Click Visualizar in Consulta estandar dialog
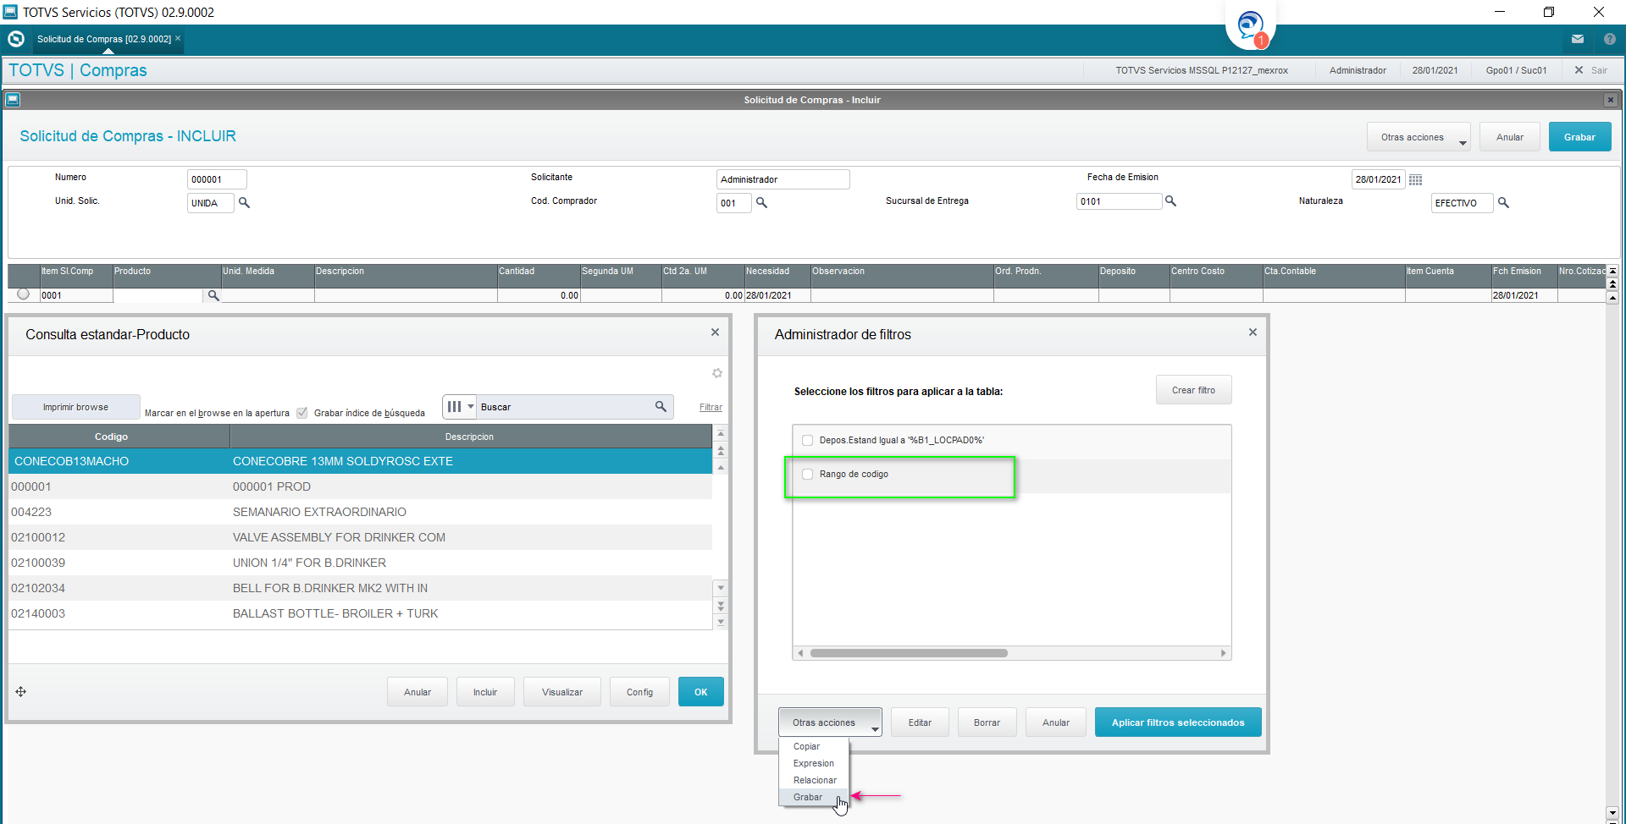This screenshot has width=1626, height=824. click(562, 692)
